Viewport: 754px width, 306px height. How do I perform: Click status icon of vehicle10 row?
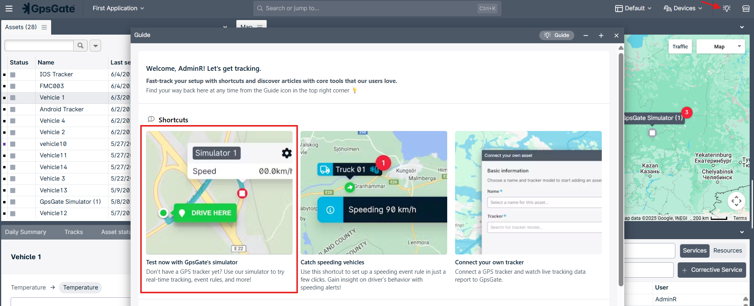(x=13, y=144)
